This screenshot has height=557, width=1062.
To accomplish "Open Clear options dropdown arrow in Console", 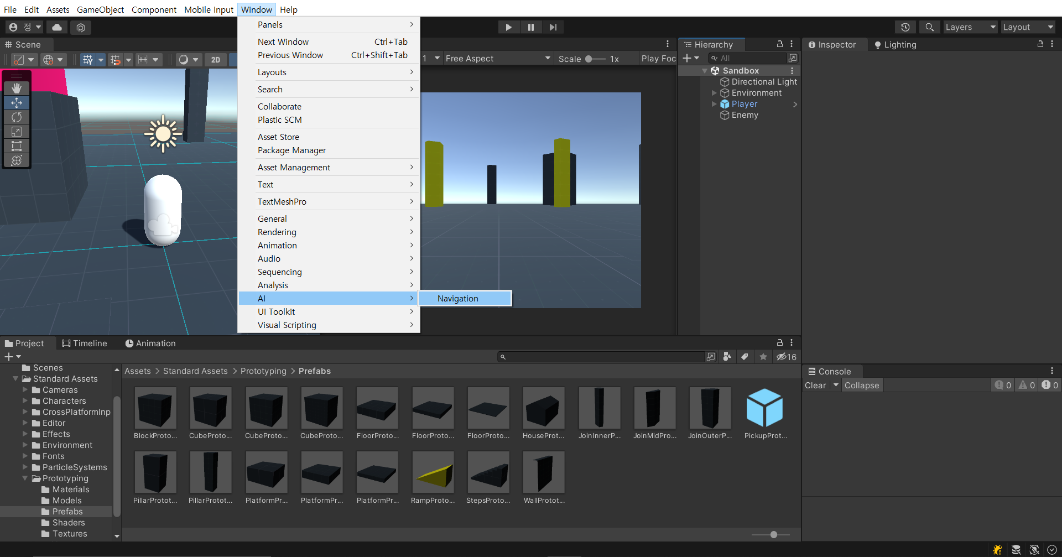I will (x=836, y=386).
